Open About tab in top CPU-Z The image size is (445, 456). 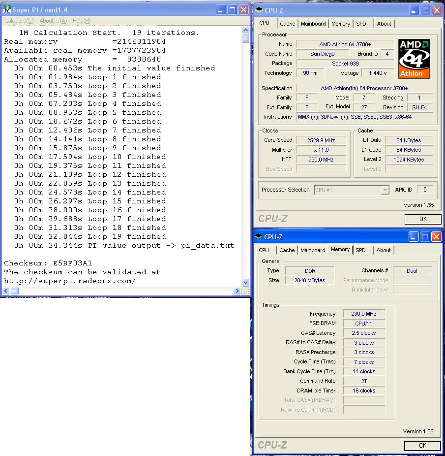[384, 24]
